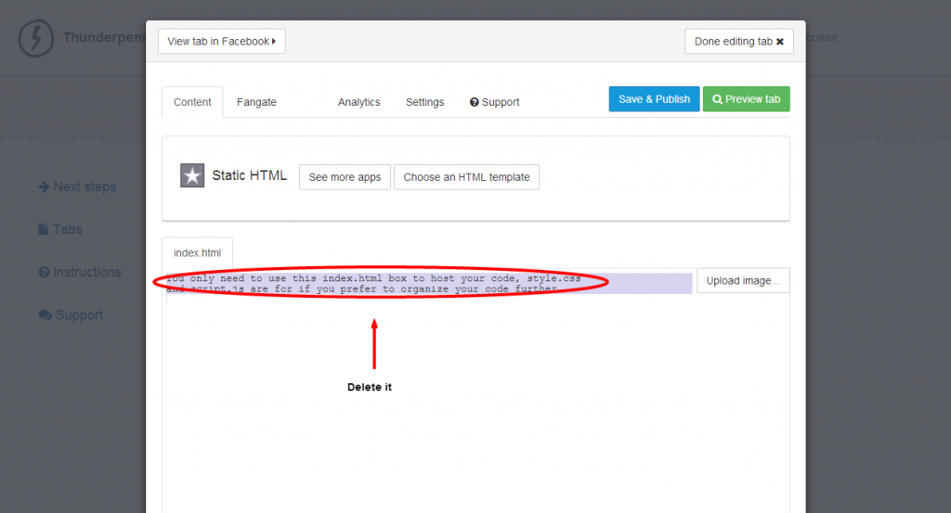Click the Static HTML app title

249,175
